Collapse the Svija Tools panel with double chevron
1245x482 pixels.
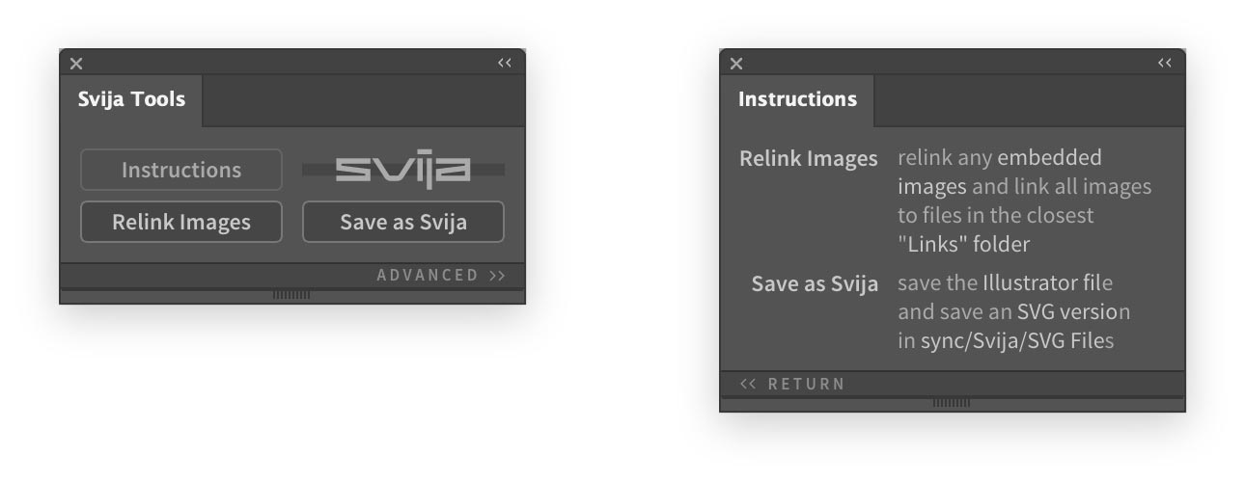point(505,64)
